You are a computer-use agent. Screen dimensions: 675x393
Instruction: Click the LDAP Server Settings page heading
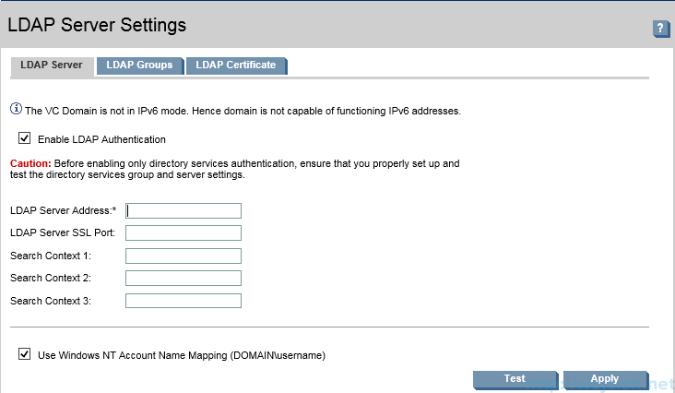coord(97,25)
